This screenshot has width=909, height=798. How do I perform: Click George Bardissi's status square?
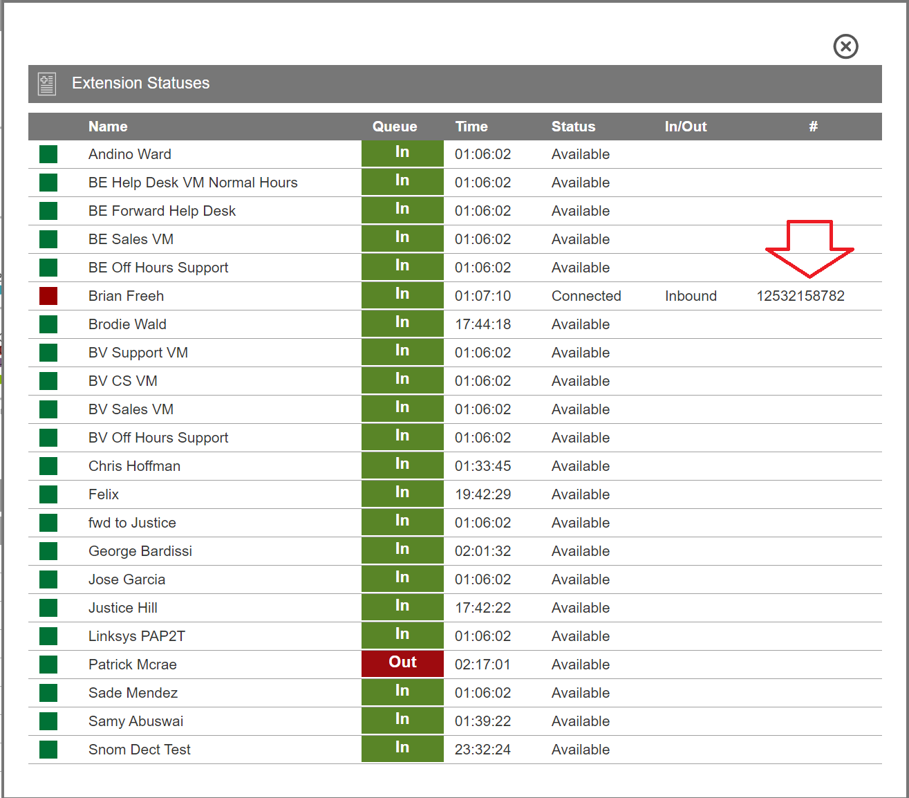(x=48, y=551)
